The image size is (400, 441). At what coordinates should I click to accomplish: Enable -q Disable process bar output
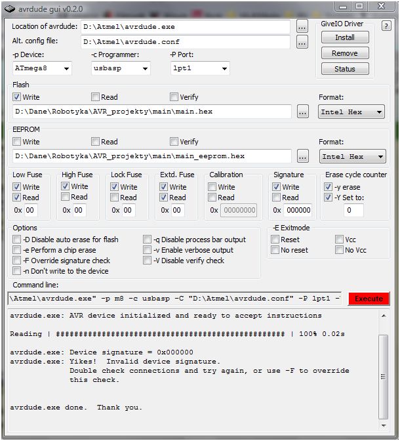pyautogui.click(x=147, y=240)
